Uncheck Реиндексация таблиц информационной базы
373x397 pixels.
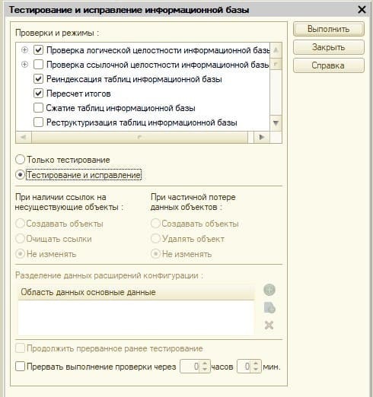click(x=38, y=79)
